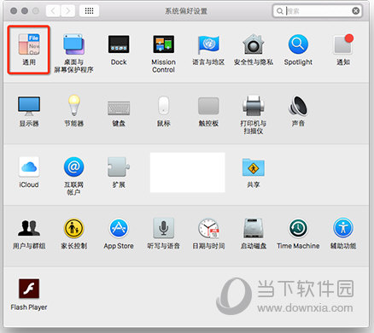Click the back navigation arrow
This screenshot has width=374, height=333.
click(x=53, y=11)
